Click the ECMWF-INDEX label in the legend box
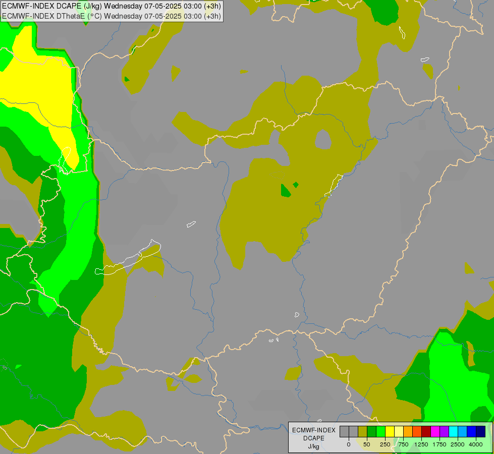The width and height of the screenshot is (494, 454). (314, 430)
